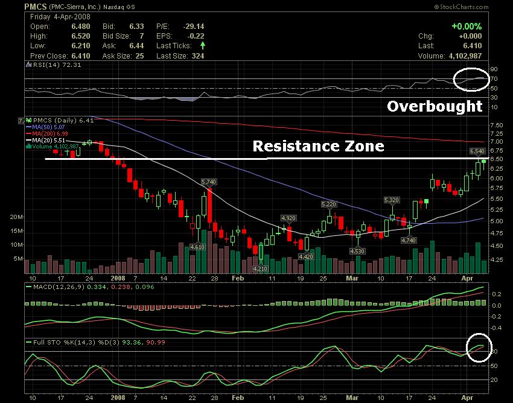Click the 4.740 price callout
Image resolution: width=513 pixels, height=403 pixels.
(409, 241)
